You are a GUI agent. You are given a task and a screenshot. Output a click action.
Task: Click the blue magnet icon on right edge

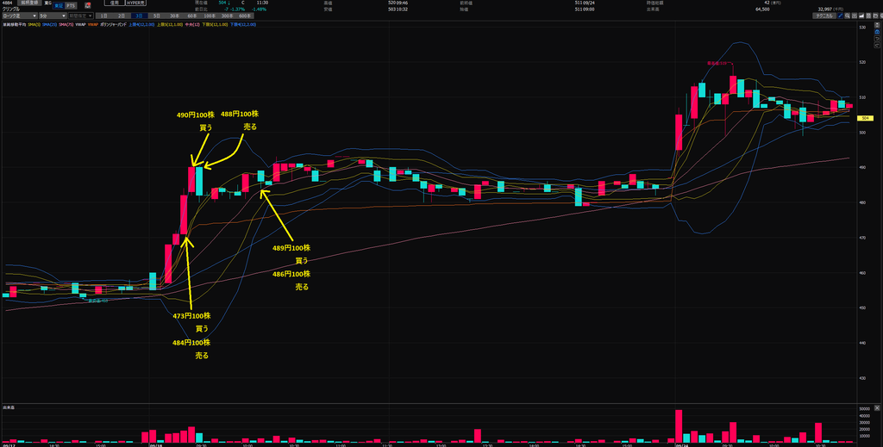pos(877,32)
